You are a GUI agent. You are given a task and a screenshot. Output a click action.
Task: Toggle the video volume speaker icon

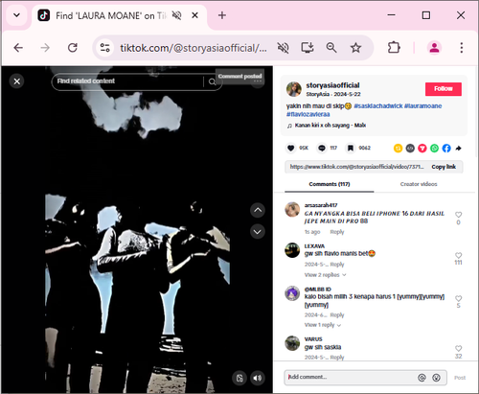(258, 378)
